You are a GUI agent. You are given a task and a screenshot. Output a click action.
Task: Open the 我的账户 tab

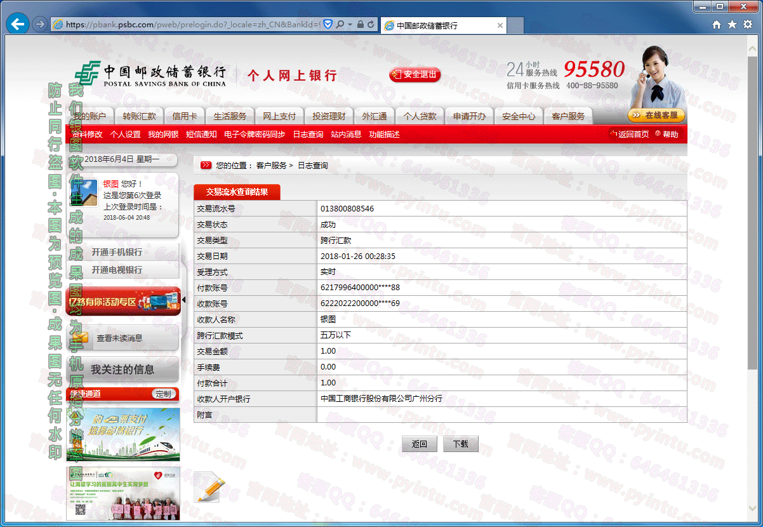(x=90, y=116)
